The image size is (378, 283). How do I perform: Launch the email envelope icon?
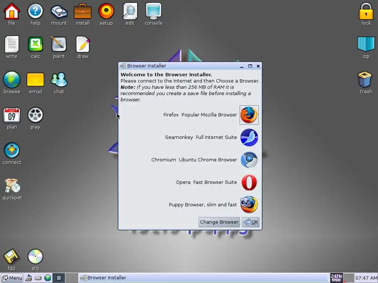[35, 80]
